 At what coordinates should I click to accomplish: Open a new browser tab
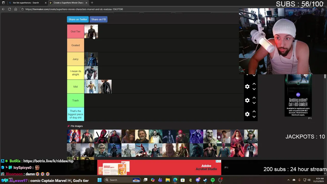pyautogui.click(x=92, y=3)
